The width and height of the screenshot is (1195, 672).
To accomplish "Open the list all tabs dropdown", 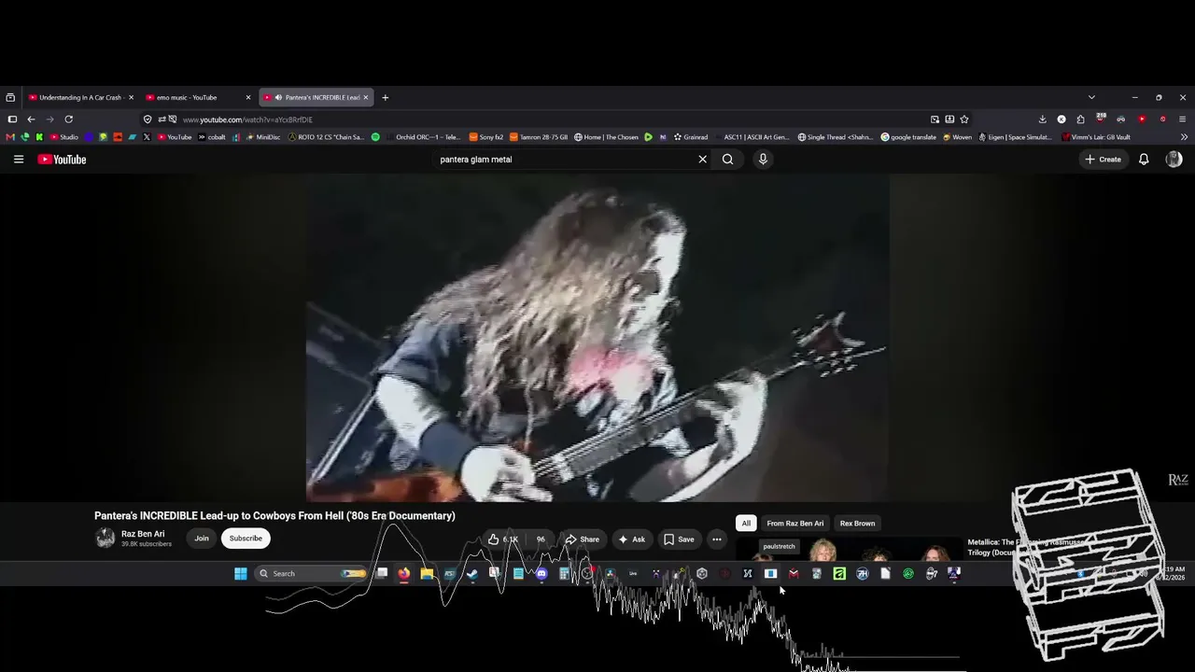I will click(x=1091, y=97).
